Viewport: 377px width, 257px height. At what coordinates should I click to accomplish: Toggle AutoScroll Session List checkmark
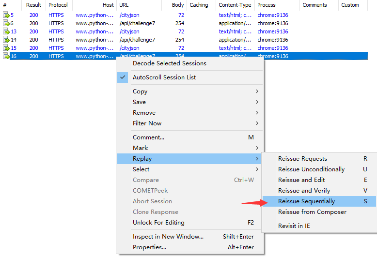tap(123, 77)
